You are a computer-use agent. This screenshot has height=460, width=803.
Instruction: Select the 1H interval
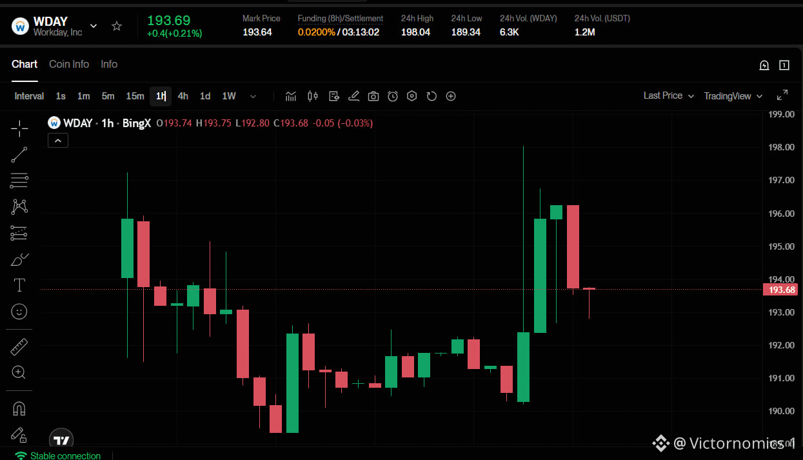coord(161,96)
